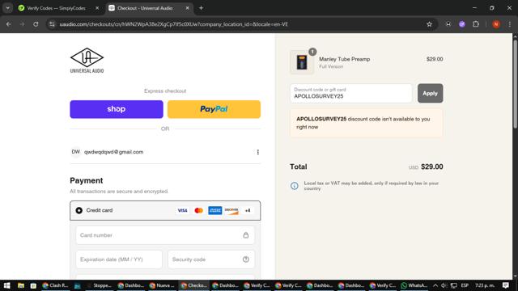
Task: Click the Universal Audio logo
Action: [87, 61]
